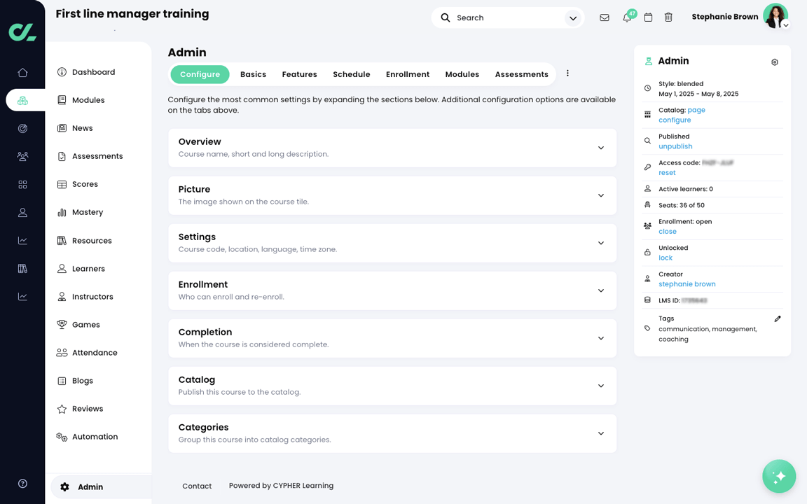Expand the Enrollment section chevron
Viewport: 807px width, 504px height.
[600, 290]
